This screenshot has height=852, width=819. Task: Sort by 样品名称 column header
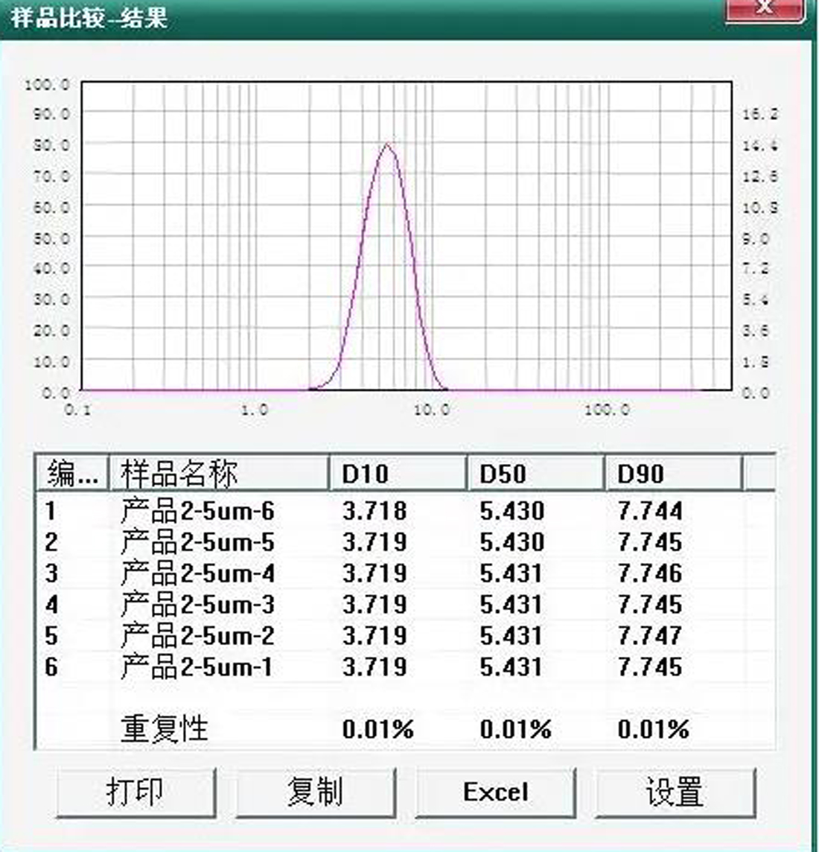click(219, 473)
